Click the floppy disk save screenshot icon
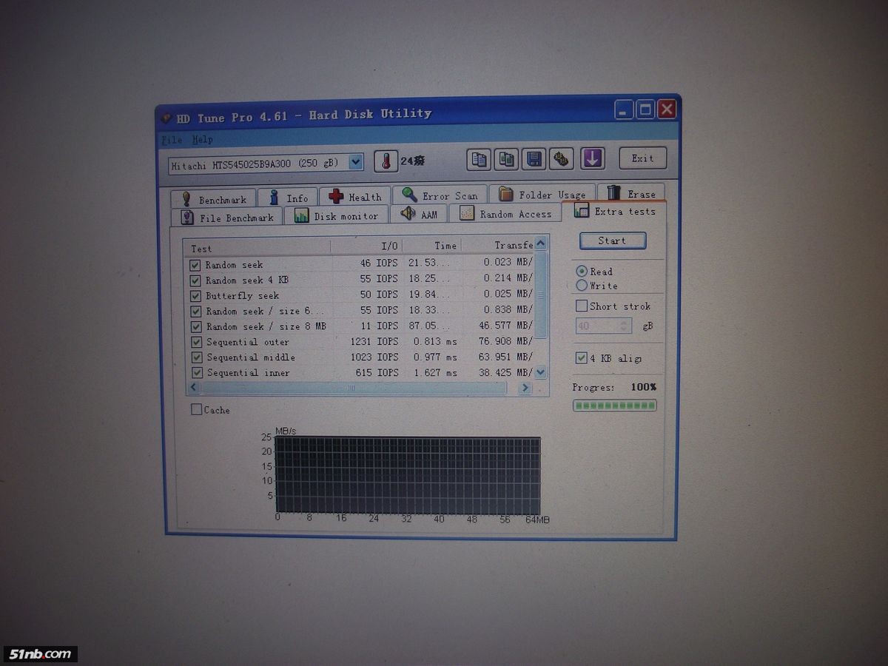888x666 pixels. point(534,159)
